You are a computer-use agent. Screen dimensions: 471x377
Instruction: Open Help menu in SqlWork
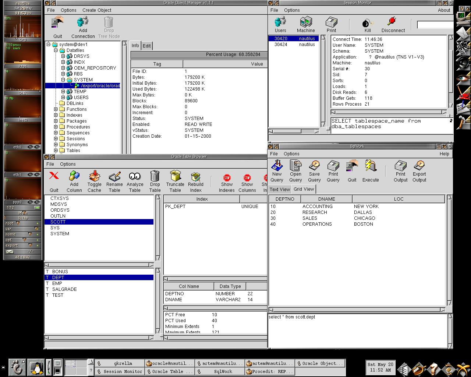coord(444,154)
